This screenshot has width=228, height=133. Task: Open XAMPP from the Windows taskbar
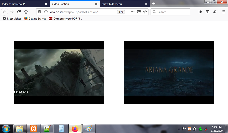tap(33, 128)
